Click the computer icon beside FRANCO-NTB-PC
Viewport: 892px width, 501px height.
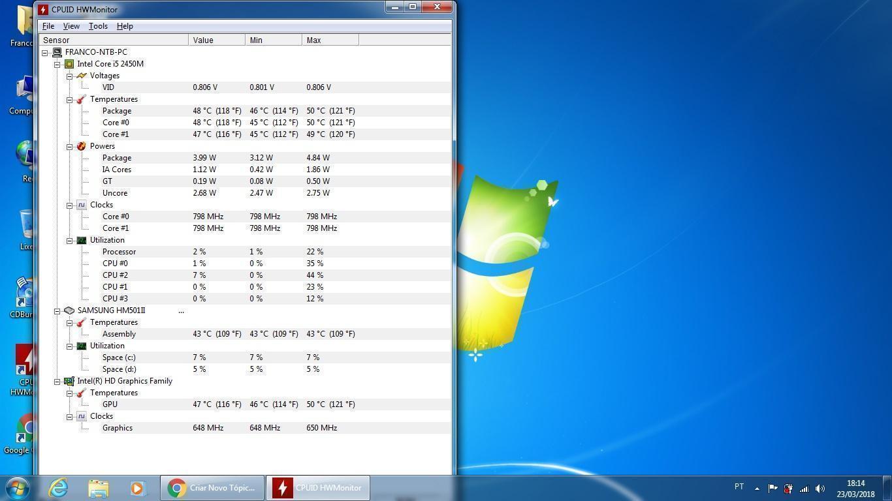[x=57, y=52]
